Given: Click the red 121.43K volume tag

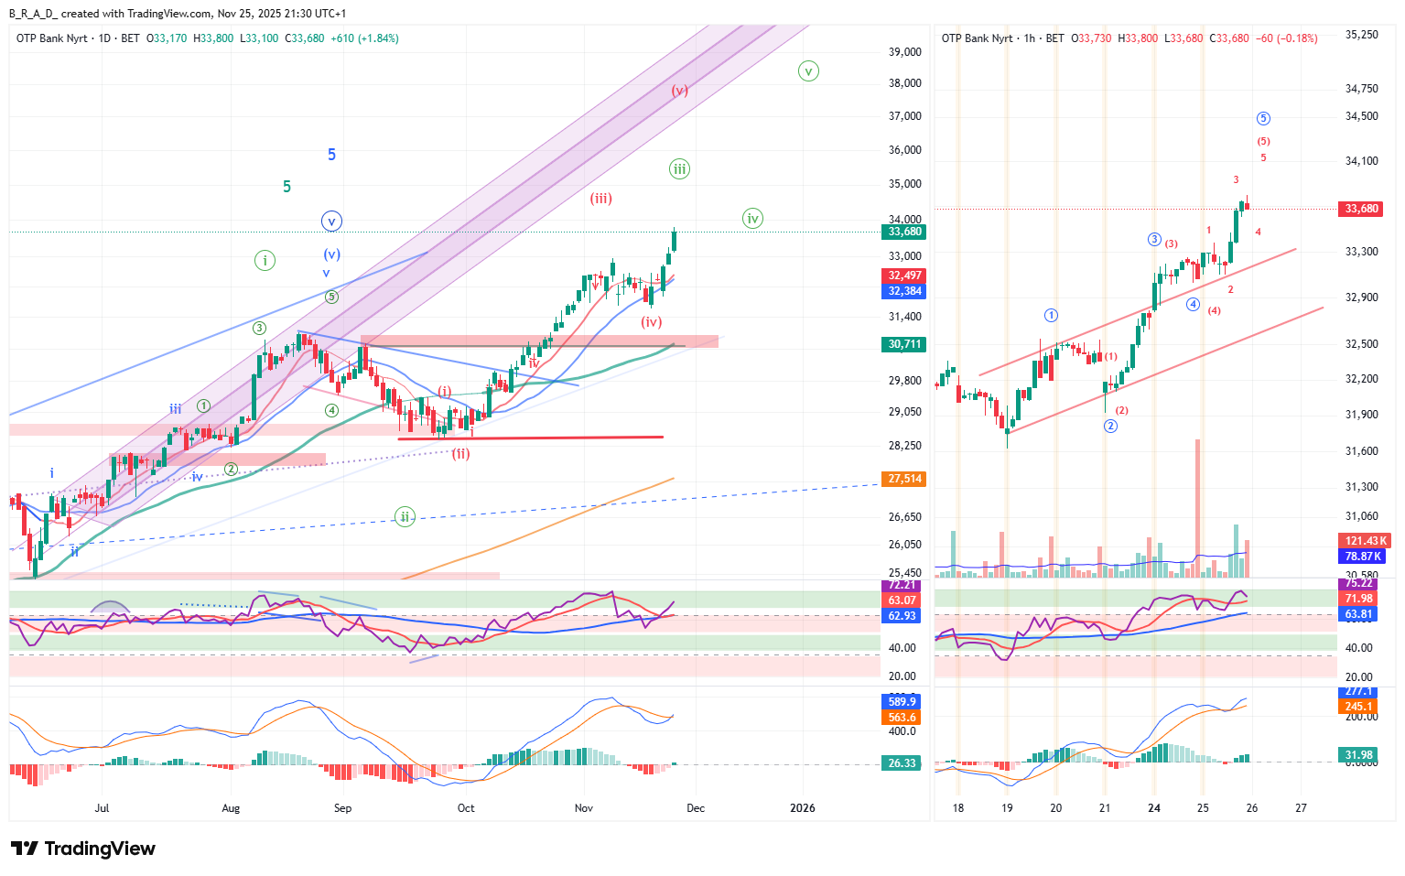Looking at the screenshot, I should click(x=1364, y=541).
